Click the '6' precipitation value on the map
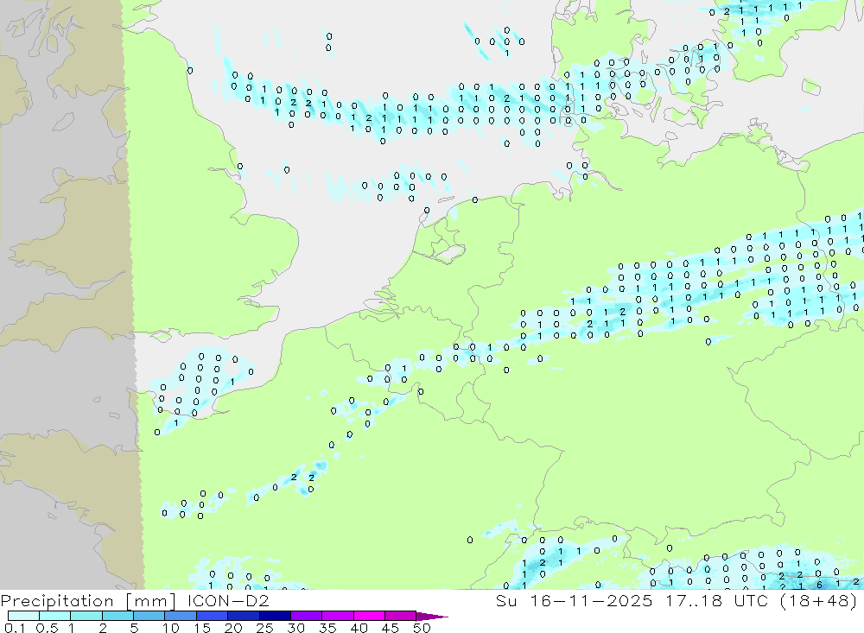The width and height of the screenshot is (864, 633). point(819,585)
